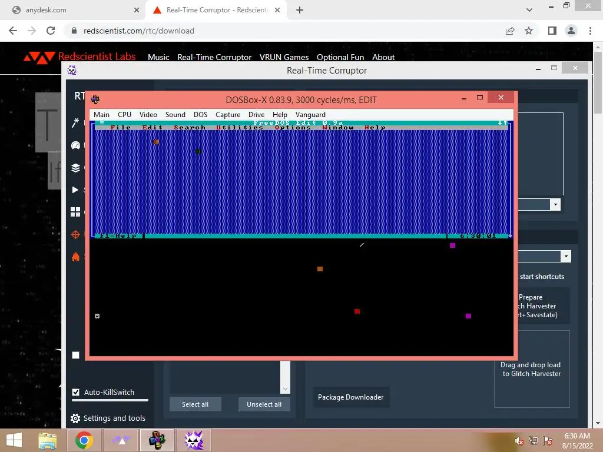Click Drag and drop load to Glitch Harvester area

[532, 369]
